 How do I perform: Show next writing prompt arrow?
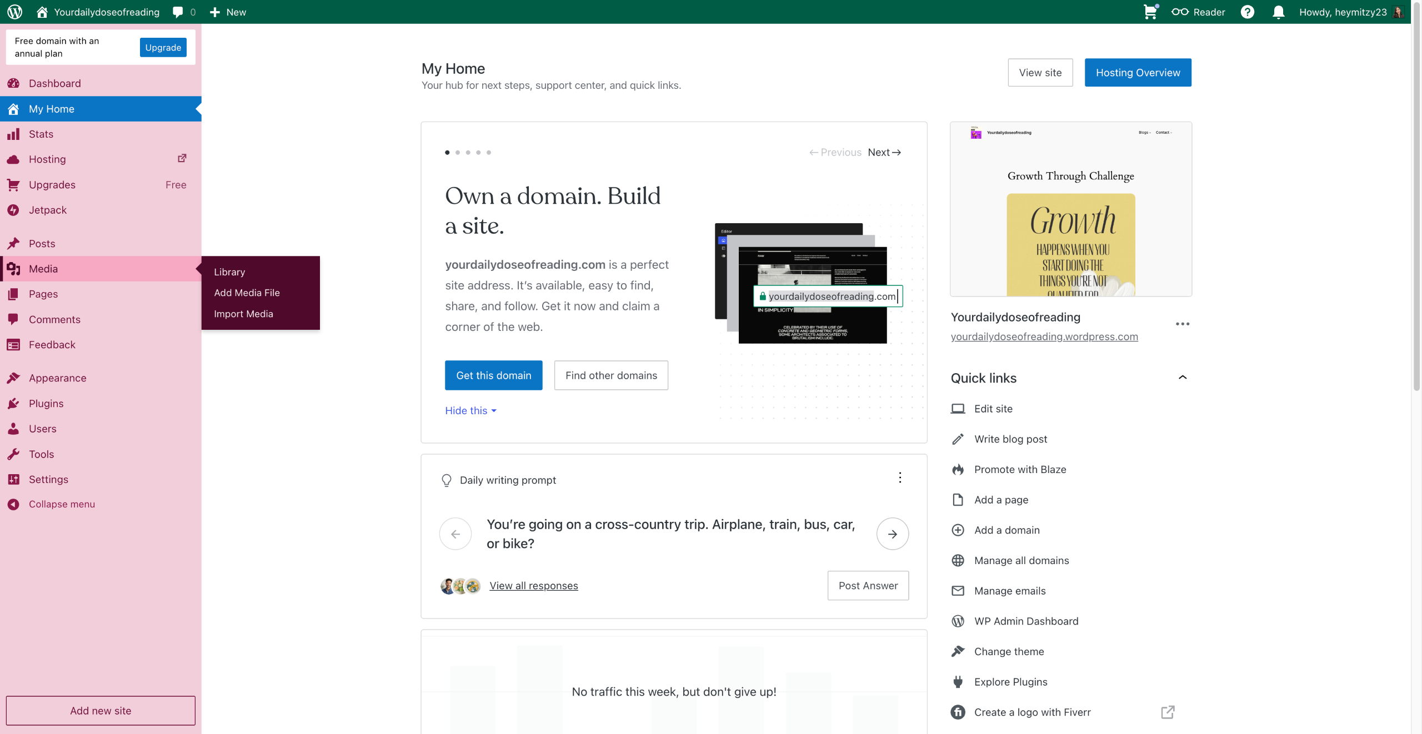[x=892, y=534]
